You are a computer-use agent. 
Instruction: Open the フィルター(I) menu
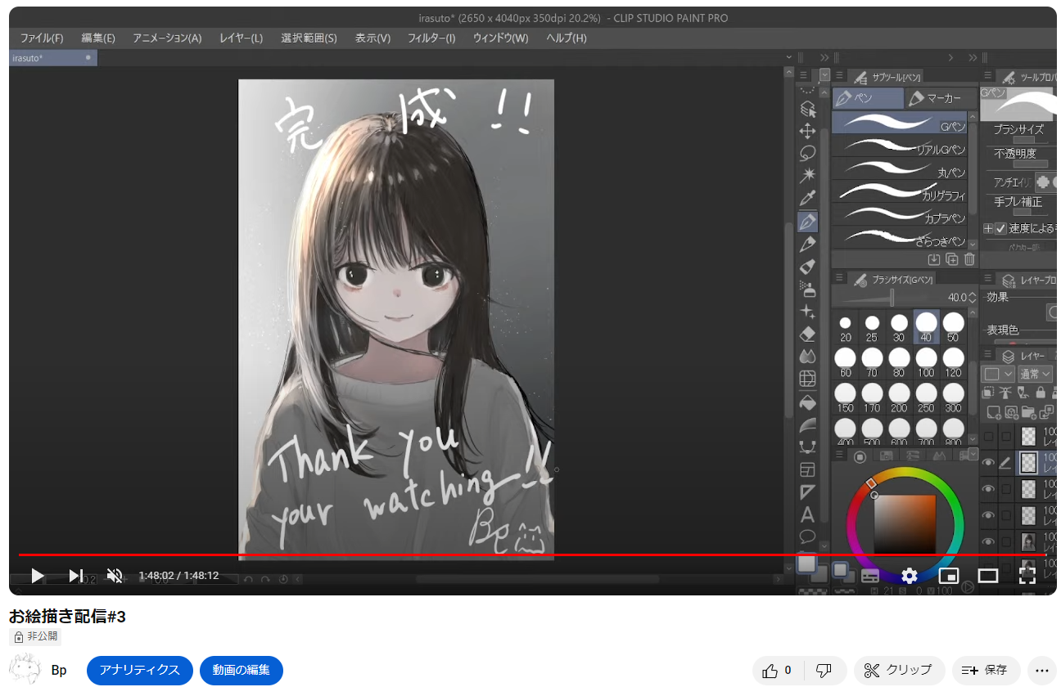click(x=431, y=38)
